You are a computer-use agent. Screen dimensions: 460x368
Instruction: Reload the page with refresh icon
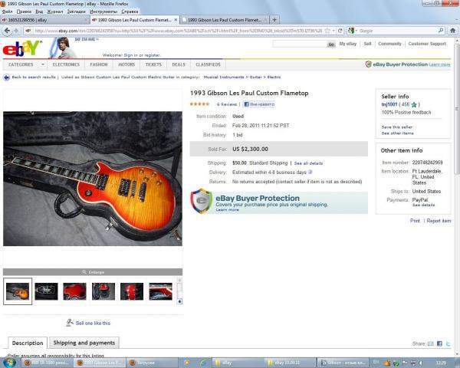(340, 31)
